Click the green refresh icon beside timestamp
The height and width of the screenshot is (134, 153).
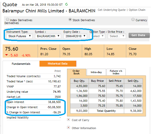pyautogui.click(x=66, y=4)
